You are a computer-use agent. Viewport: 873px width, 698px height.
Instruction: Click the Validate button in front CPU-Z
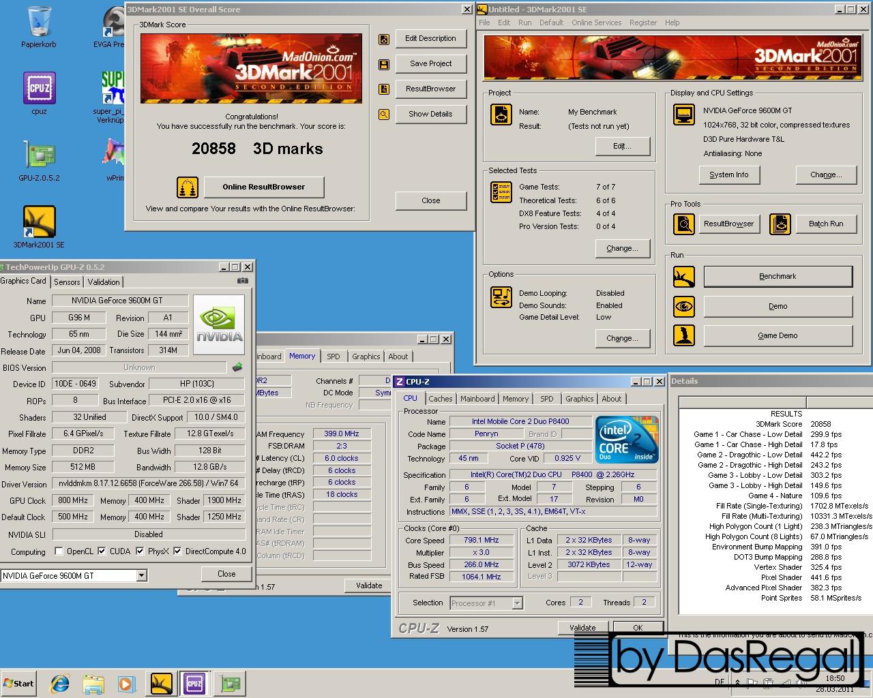(582, 628)
